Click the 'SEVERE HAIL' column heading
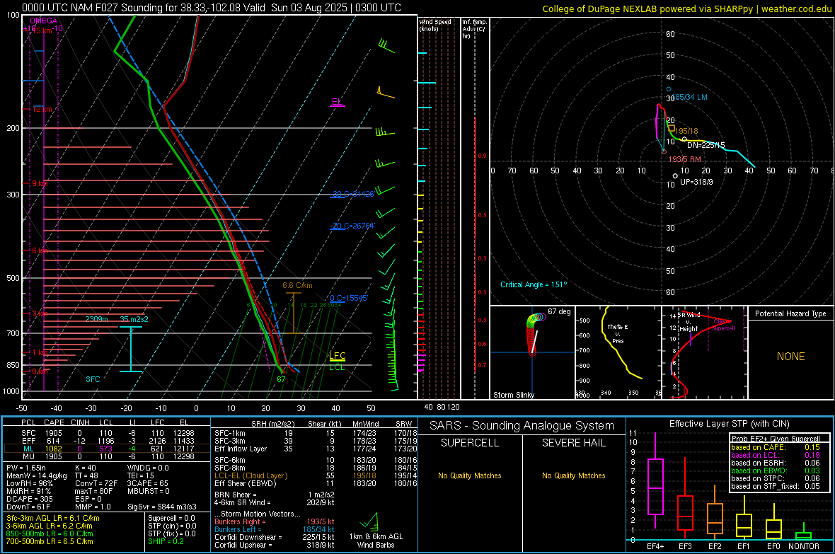Image resolution: width=835 pixels, height=554 pixels. click(573, 443)
